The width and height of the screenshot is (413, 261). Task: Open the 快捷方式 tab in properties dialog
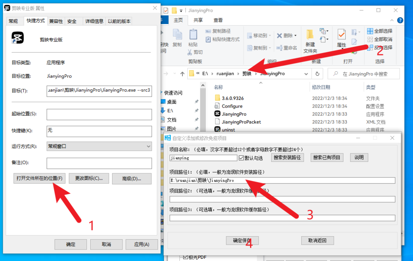(36, 21)
